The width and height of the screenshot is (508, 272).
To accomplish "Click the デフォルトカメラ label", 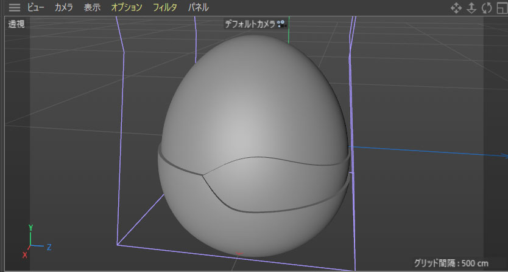I will point(250,24).
